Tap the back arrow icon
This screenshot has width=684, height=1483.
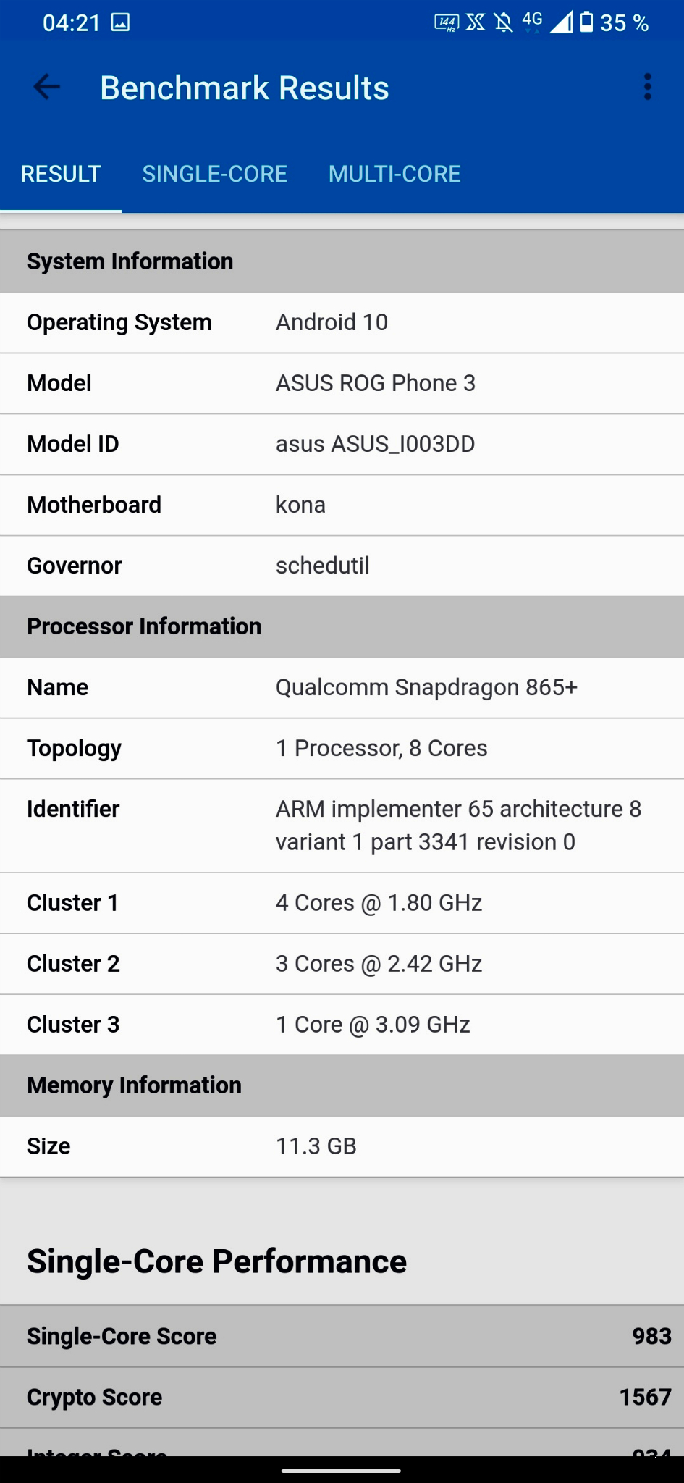pos(47,88)
